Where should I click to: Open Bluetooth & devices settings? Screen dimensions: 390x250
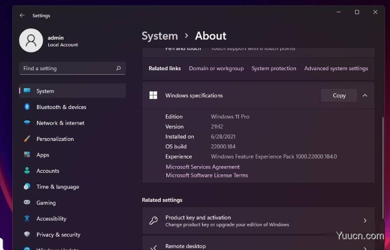(x=72, y=107)
